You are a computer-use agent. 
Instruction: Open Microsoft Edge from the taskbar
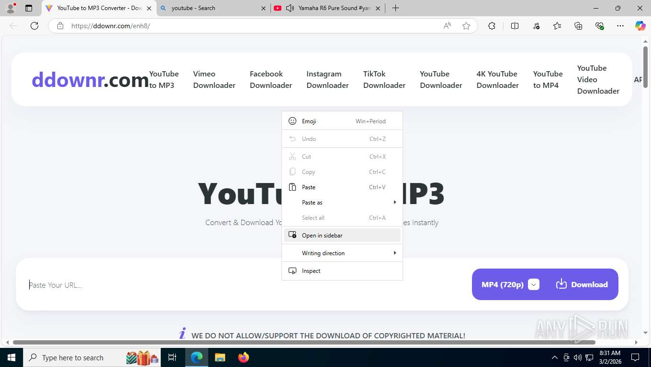(197, 357)
